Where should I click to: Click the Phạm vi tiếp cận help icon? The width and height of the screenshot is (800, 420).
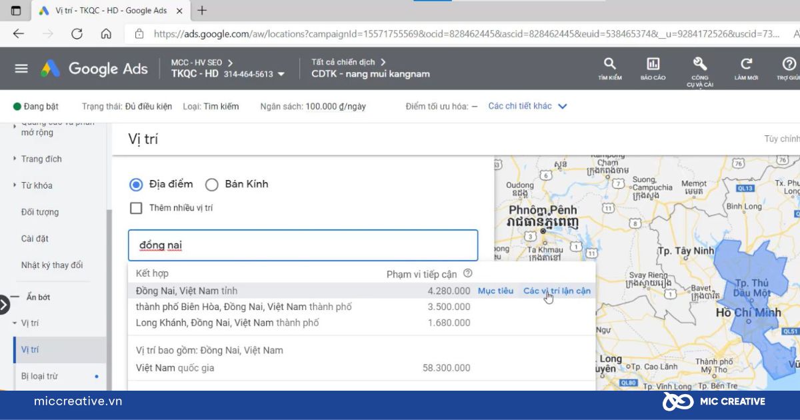coord(468,273)
